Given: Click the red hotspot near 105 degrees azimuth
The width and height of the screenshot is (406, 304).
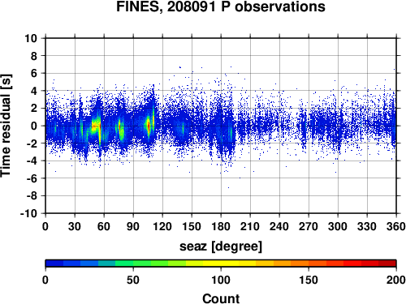Looking at the screenshot, I should tap(149, 126).
